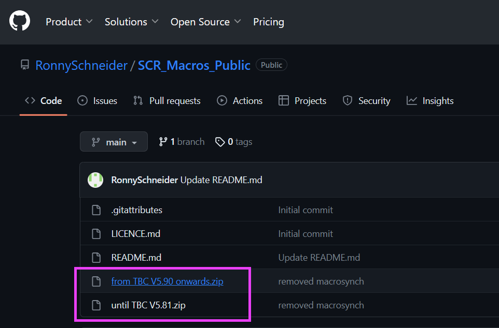Click the repository book icon
Screen dimensions: 499x328
[x=25, y=65]
